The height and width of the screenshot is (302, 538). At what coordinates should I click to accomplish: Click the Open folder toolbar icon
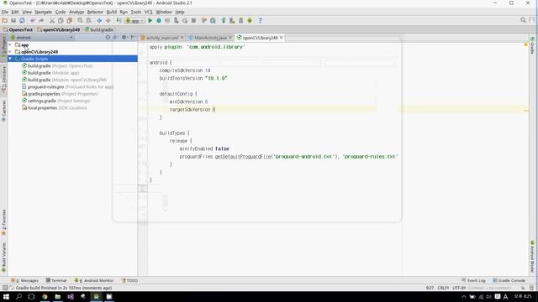tap(5, 20)
